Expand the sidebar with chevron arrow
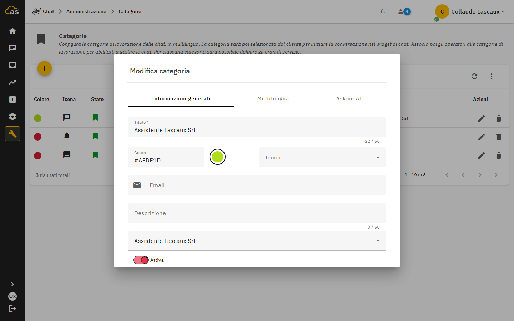 12,284
